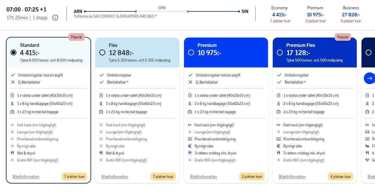Click the "Populär" badge on Standard card
The height and width of the screenshot is (192, 375).
tap(77, 37)
